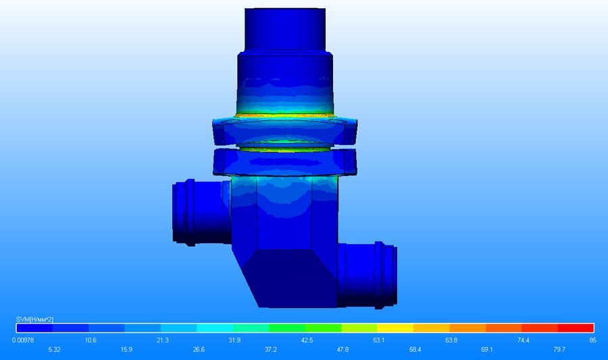Pick the legend value 47.8
608x360 pixels.
[343, 349]
